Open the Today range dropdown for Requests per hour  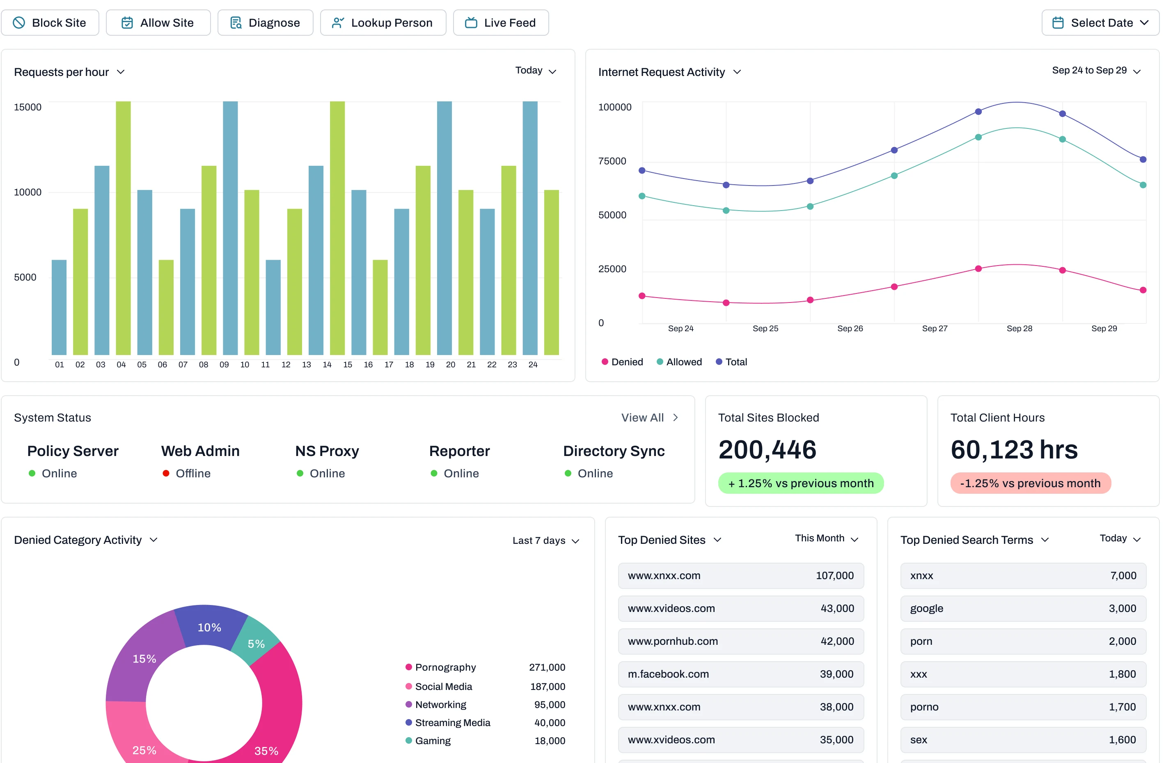pos(536,71)
